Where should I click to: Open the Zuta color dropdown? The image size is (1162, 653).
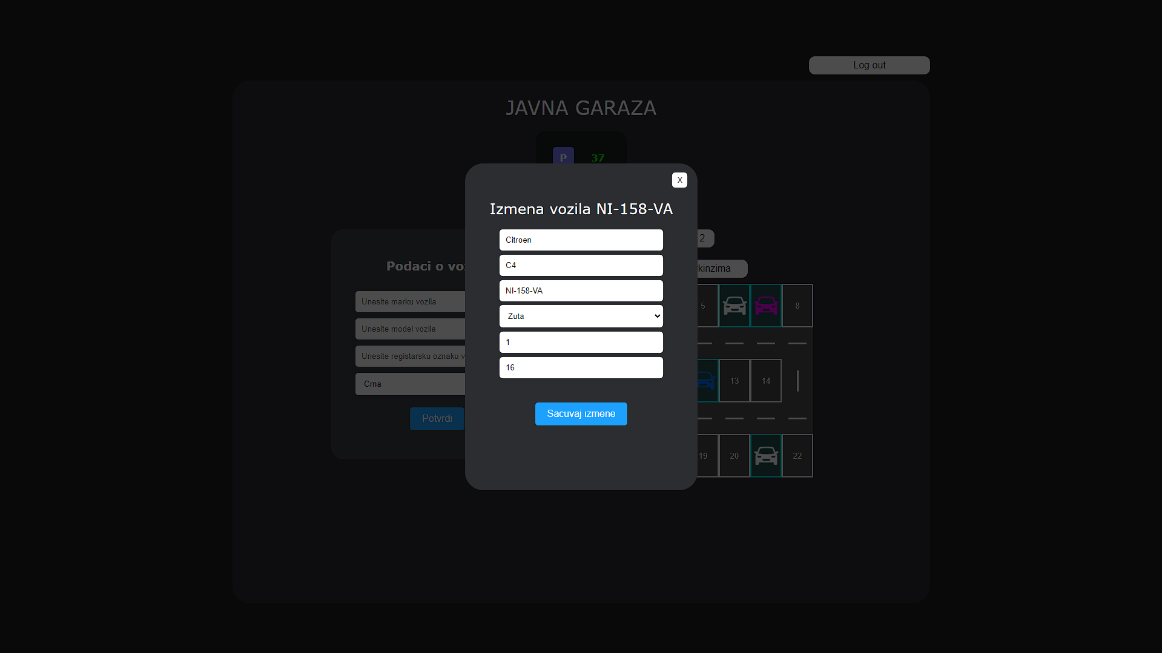tap(581, 316)
